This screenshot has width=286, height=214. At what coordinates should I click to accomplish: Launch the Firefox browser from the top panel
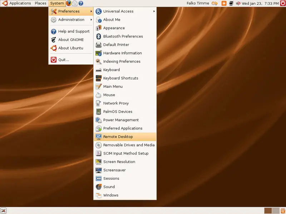click(69, 3)
